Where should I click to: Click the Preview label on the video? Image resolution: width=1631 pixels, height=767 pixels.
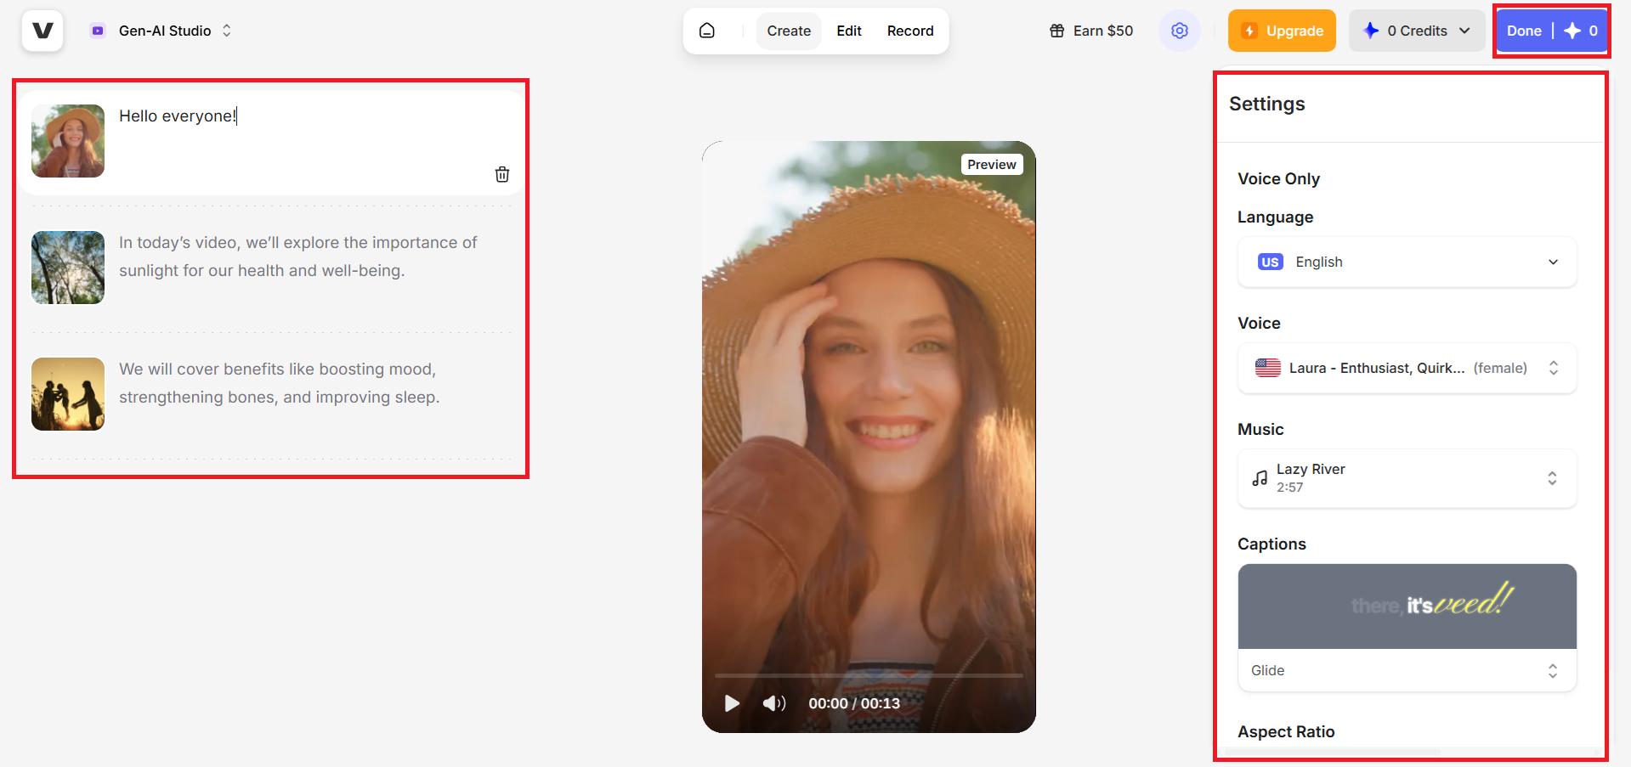click(x=992, y=165)
